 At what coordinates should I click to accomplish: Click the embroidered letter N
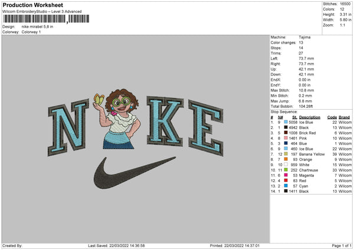68,127
